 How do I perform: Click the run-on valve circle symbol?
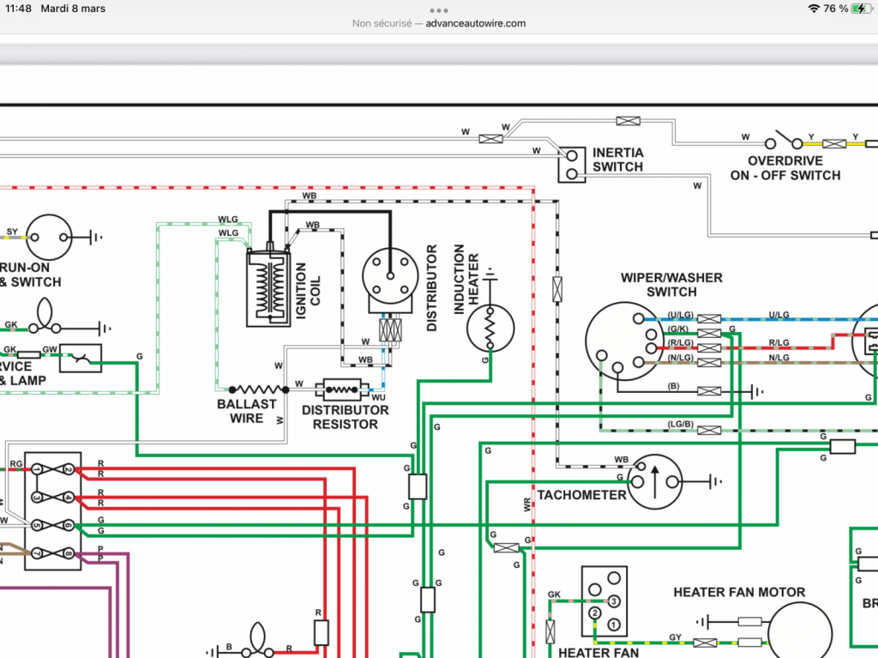coord(49,237)
